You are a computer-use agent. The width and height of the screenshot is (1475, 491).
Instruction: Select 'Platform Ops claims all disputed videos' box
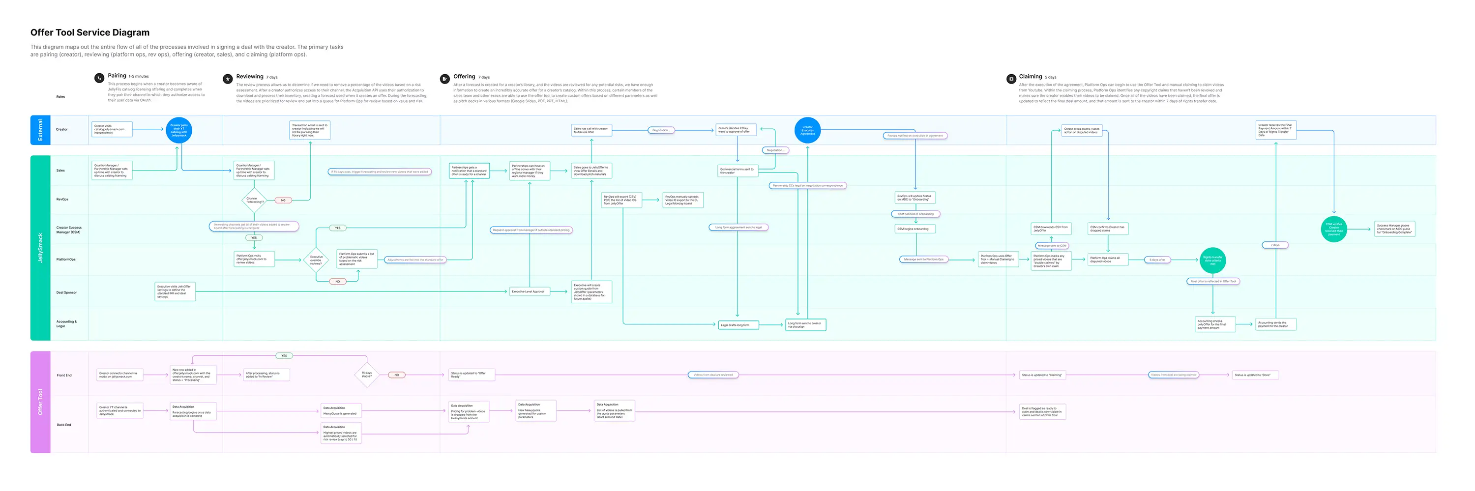(1108, 260)
